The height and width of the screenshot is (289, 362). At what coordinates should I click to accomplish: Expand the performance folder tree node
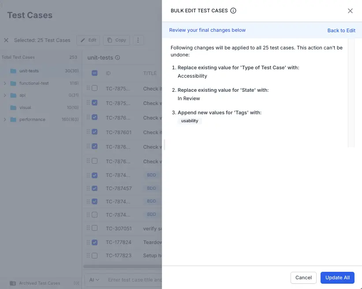click(x=5, y=120)
